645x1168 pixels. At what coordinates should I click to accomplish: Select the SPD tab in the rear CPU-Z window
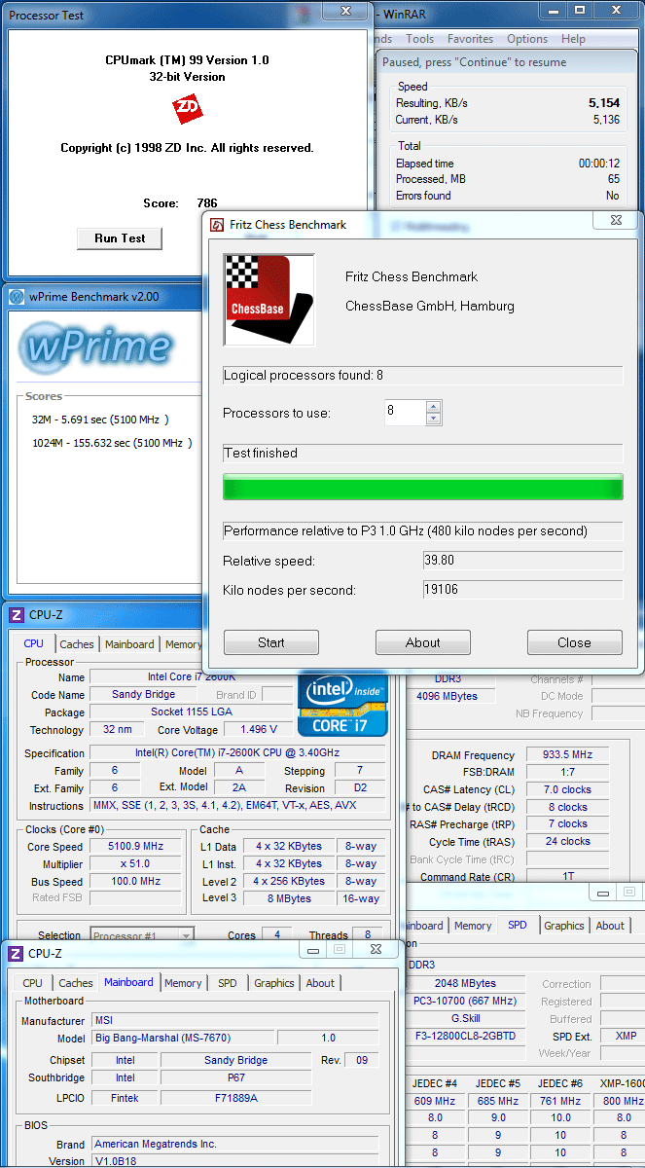coord(518,925)
